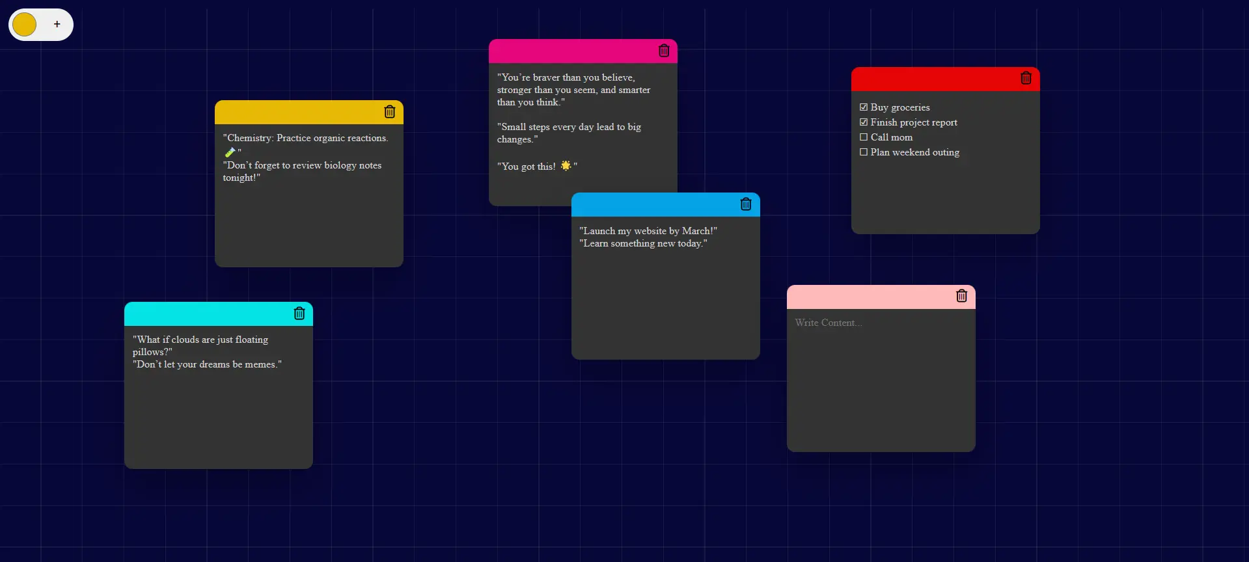Add a new sticky note with plus button

(x=57, y=24)
